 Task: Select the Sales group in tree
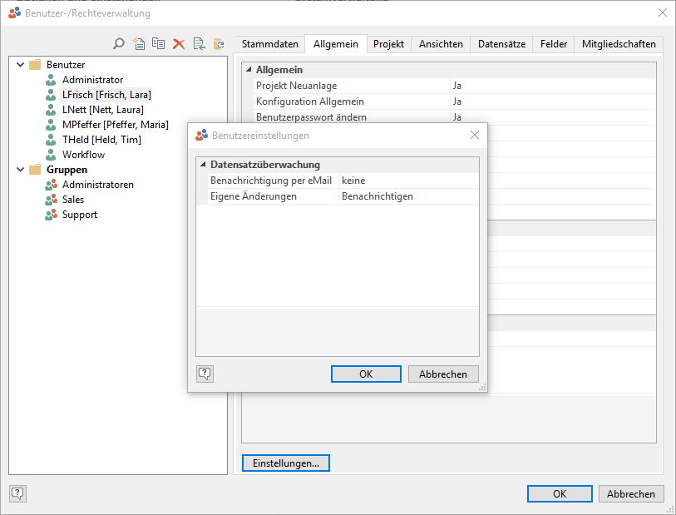coord(73,200)
